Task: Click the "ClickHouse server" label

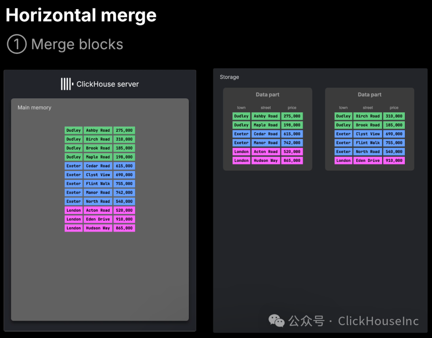Action: click(108, 84)
